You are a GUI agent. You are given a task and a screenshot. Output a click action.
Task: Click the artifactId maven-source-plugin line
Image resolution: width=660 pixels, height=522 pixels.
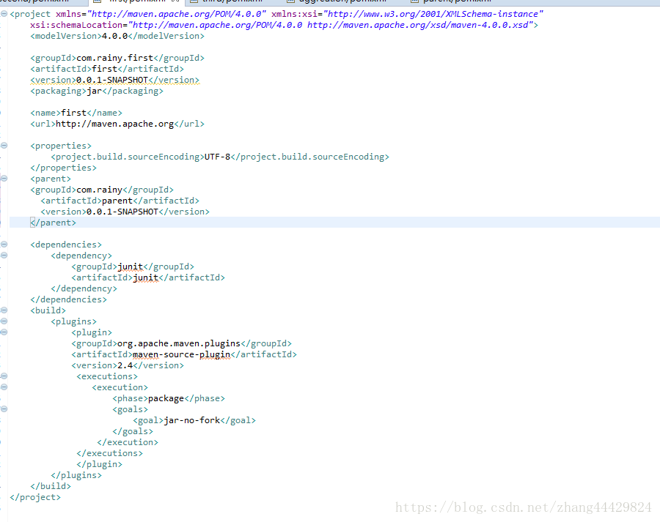(184, 355)
